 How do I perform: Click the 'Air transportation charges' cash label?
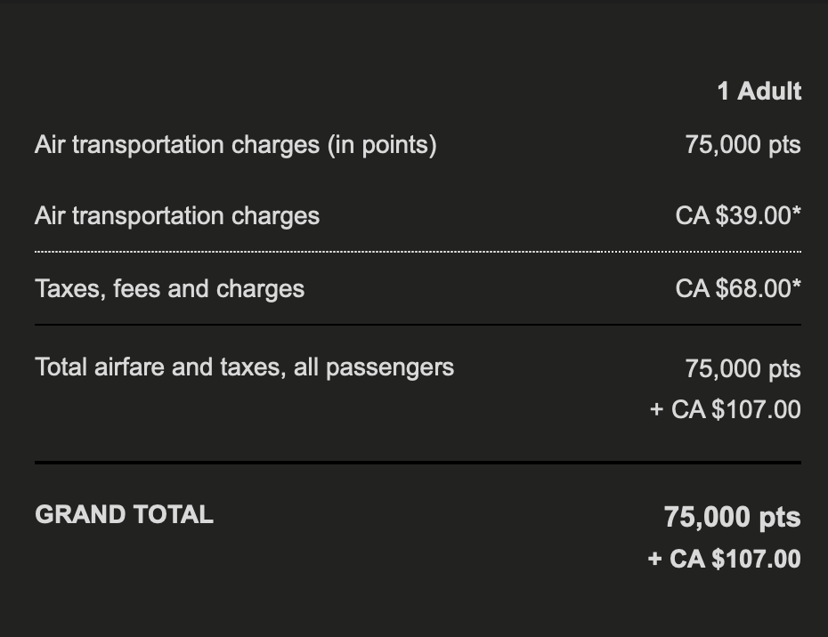pyautogui.click(x=176, y=216)
